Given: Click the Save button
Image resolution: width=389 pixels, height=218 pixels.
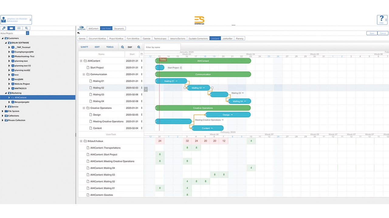Looking at the screenshot, I should pos(372,33).
